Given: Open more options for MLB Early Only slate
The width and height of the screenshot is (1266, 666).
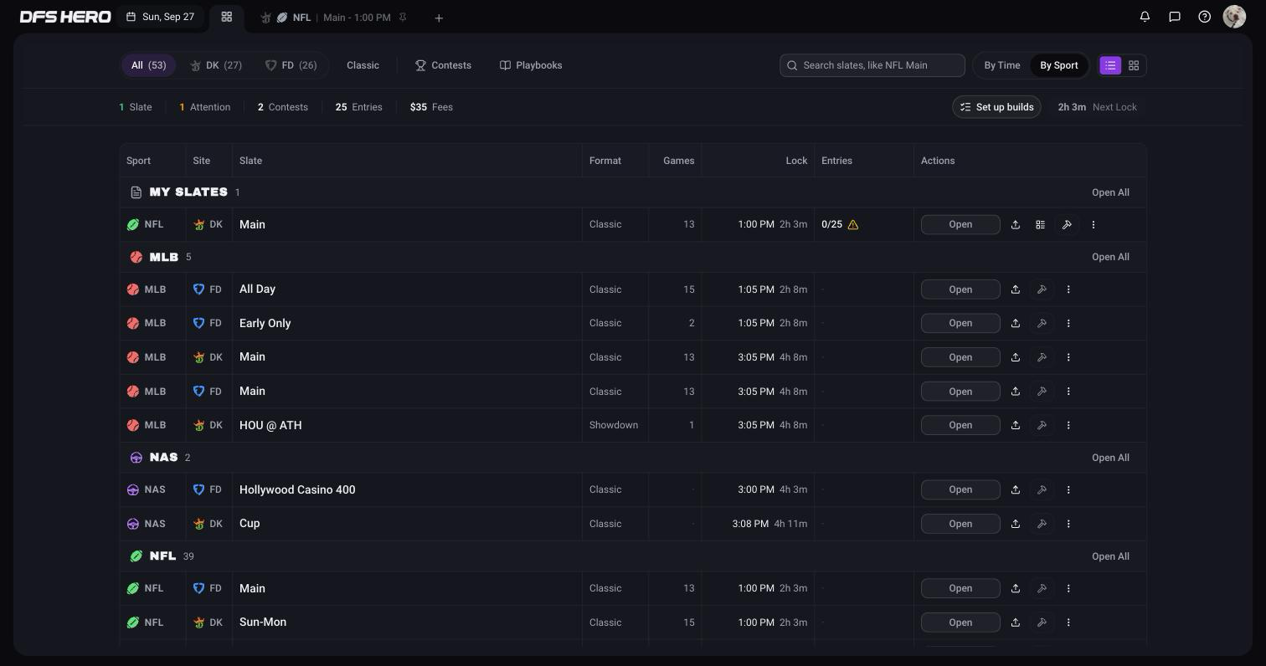Looking at the screenshot, I should coord(1068,323).
